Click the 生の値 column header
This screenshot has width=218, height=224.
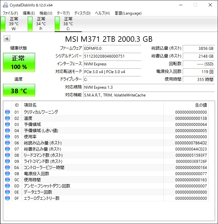pos(186,105)
